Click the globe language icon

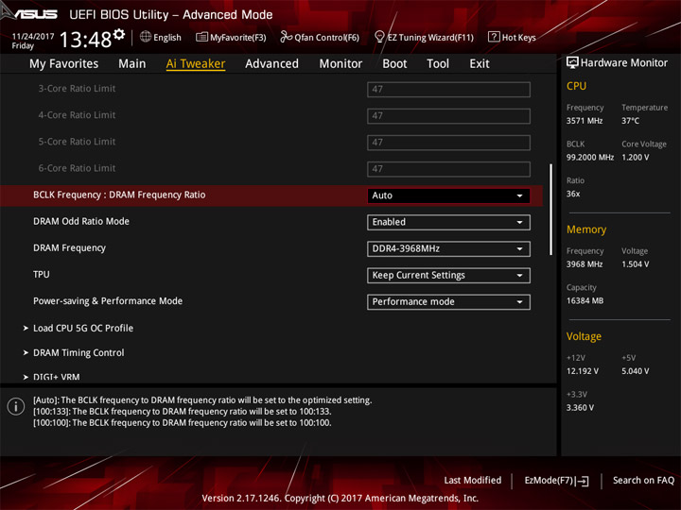point(146,37)
